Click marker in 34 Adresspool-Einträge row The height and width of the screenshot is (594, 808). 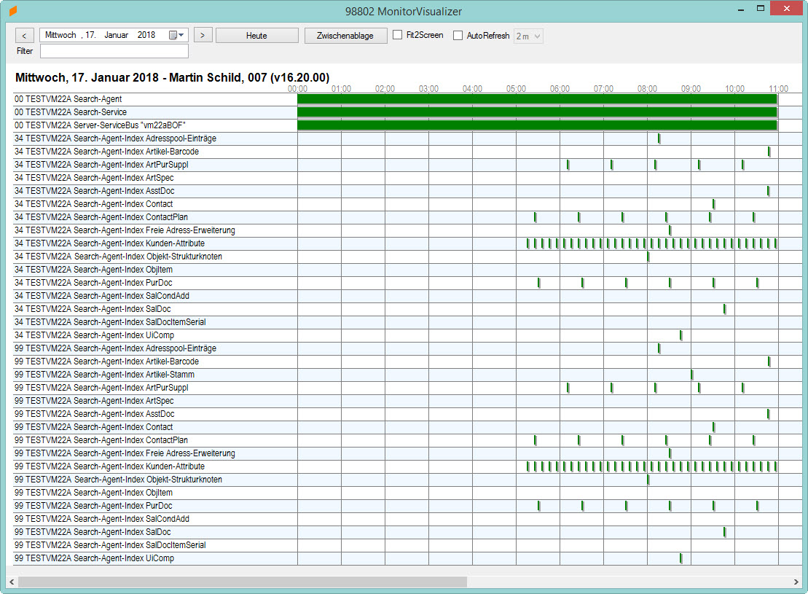[659, 138]
